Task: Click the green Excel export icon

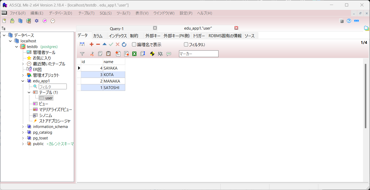Action: pos(134,54)
